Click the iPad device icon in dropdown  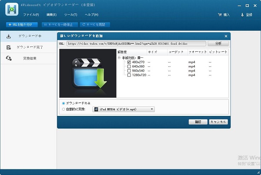pos(96,109)
